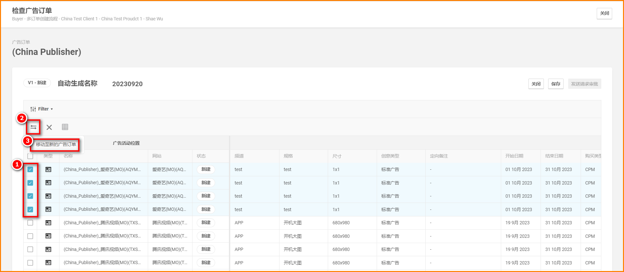Expand the Filter dropdown
624x272 pixels.
pos(42,109)
